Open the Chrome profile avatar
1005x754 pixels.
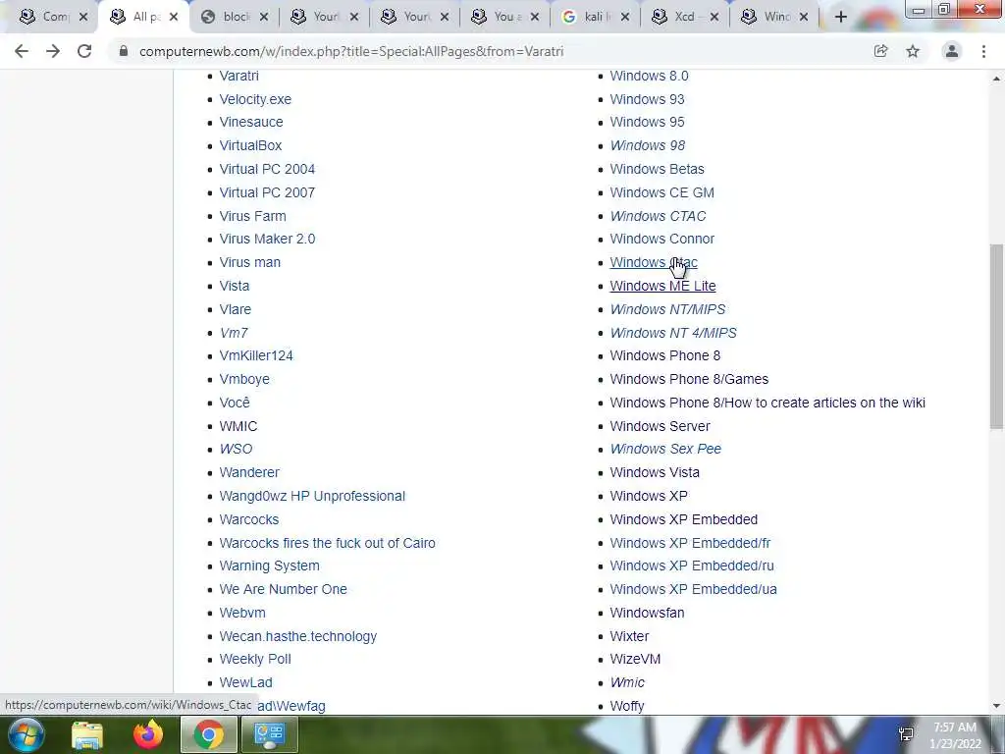[952, 51]
